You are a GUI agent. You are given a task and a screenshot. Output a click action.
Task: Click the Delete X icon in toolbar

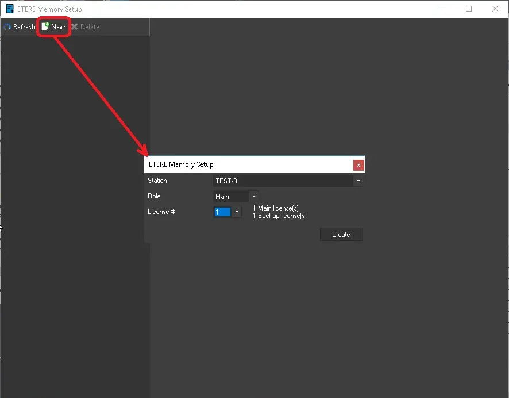pos(74,27)
